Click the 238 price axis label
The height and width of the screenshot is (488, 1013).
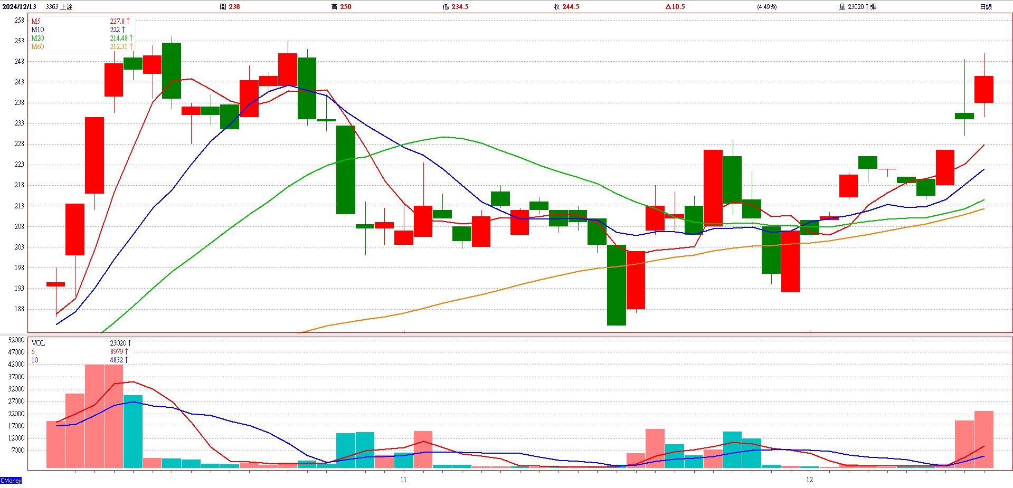[19, 102]
